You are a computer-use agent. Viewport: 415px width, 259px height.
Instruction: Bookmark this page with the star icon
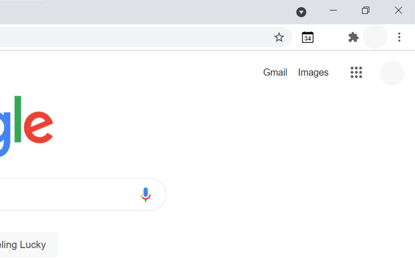pyautogui.click(x=279, y=37)
